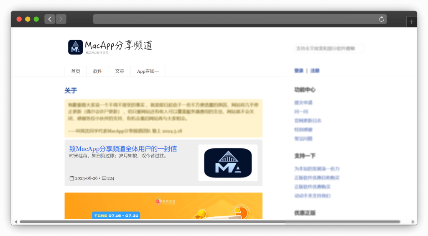428x236 pixels.
Task: Click the horizontal scrollbar's right arrow
Action: point(413,221)
